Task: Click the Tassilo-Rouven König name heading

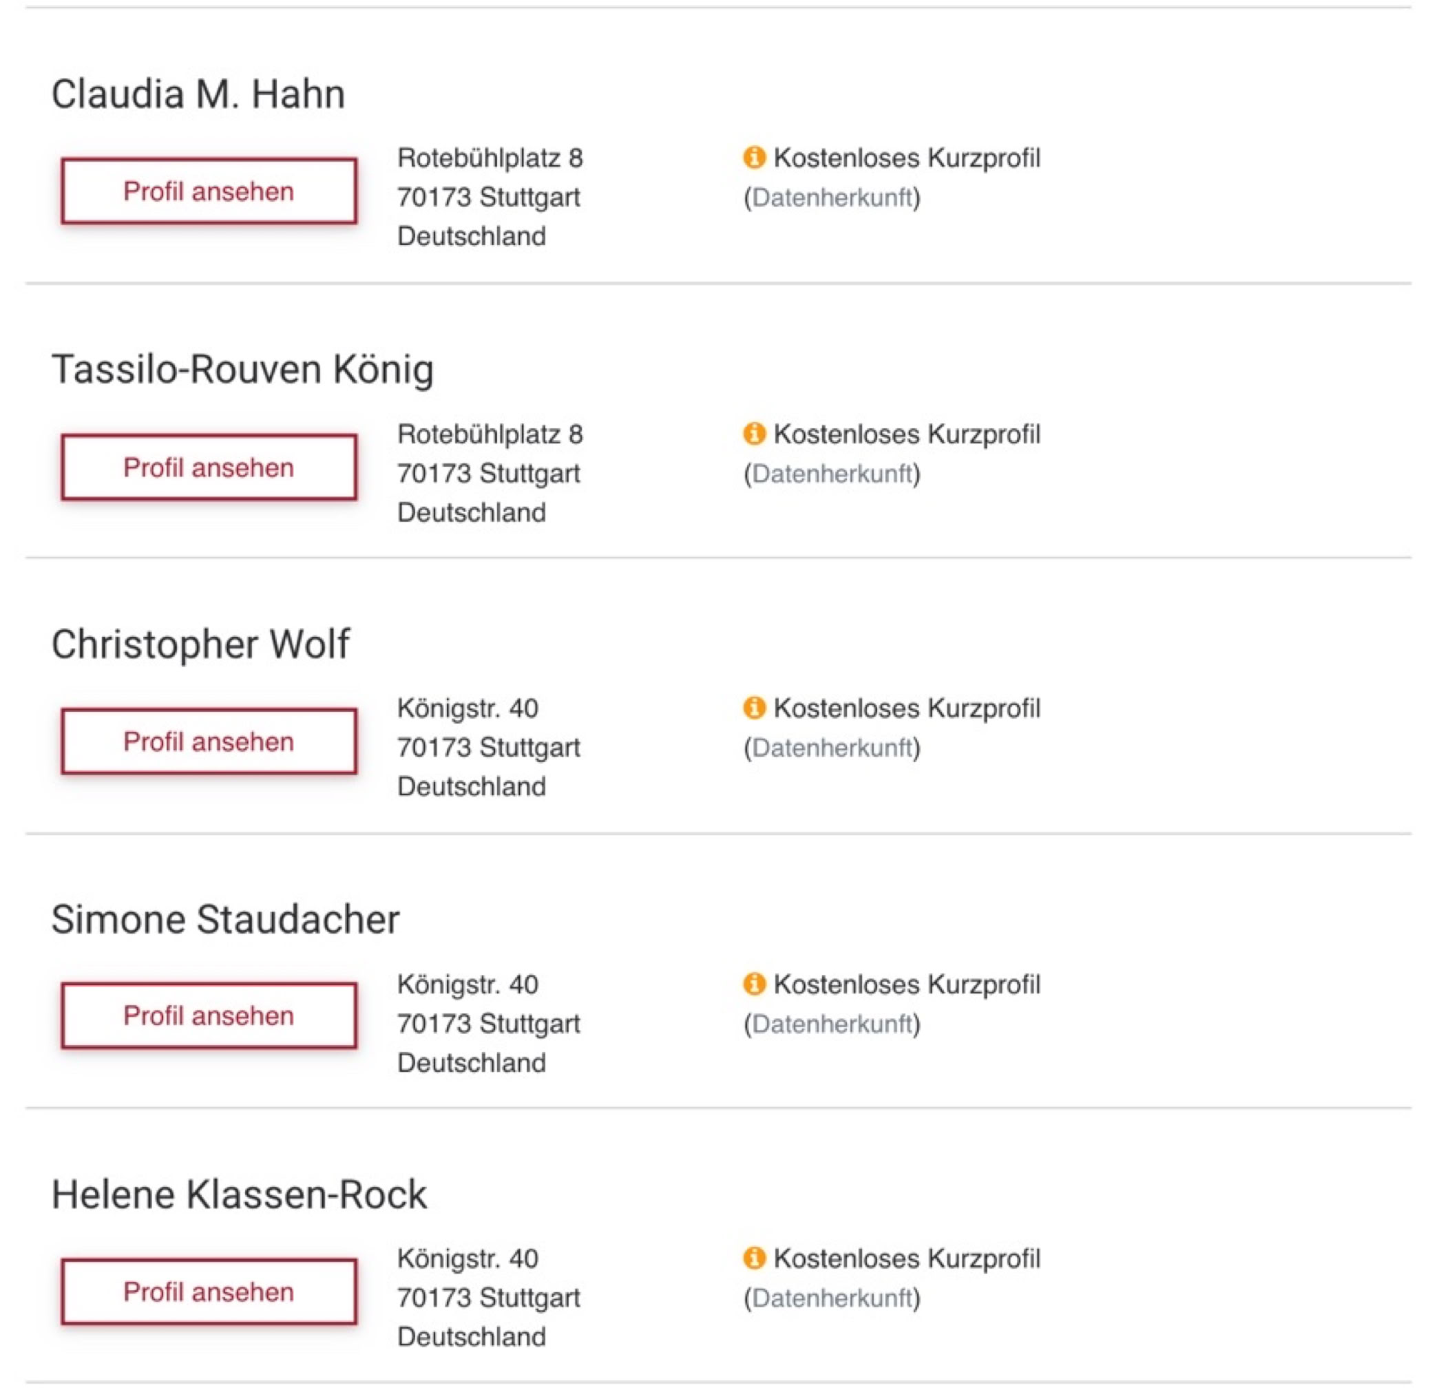Action: [x=242, y=368]
